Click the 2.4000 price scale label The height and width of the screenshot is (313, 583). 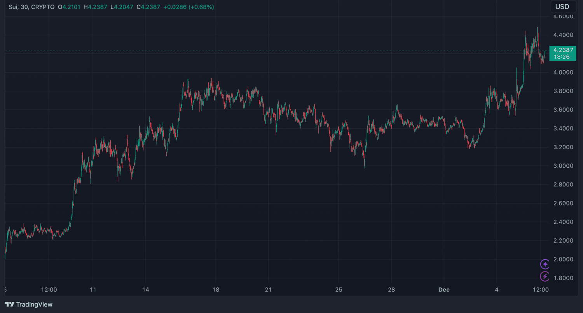pos(563,222)
